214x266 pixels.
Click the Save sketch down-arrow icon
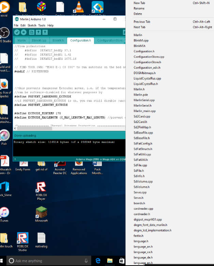[45, 32]
